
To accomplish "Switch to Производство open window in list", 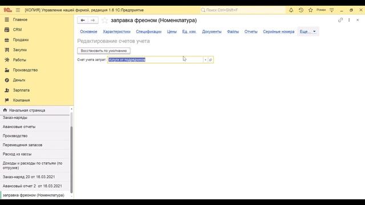I will click(x=35, y=136).
